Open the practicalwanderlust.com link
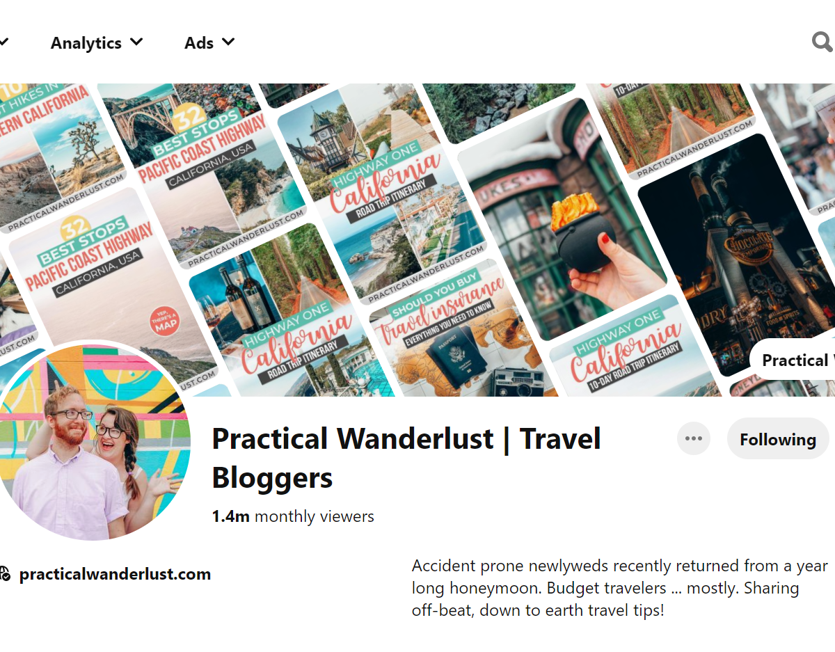This screenshot has height=652, width=835. (x=115, y=574)
